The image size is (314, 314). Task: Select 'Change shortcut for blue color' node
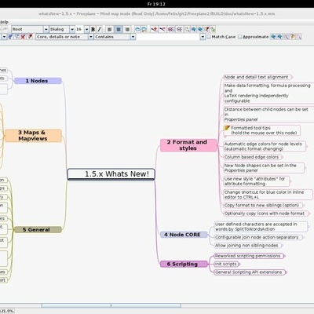[x=268, y=195]
